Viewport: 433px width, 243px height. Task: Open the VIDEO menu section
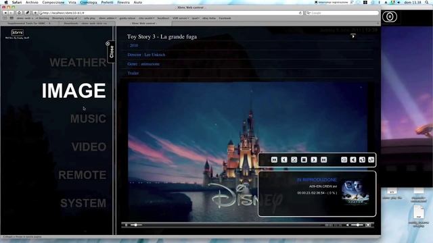89,147
